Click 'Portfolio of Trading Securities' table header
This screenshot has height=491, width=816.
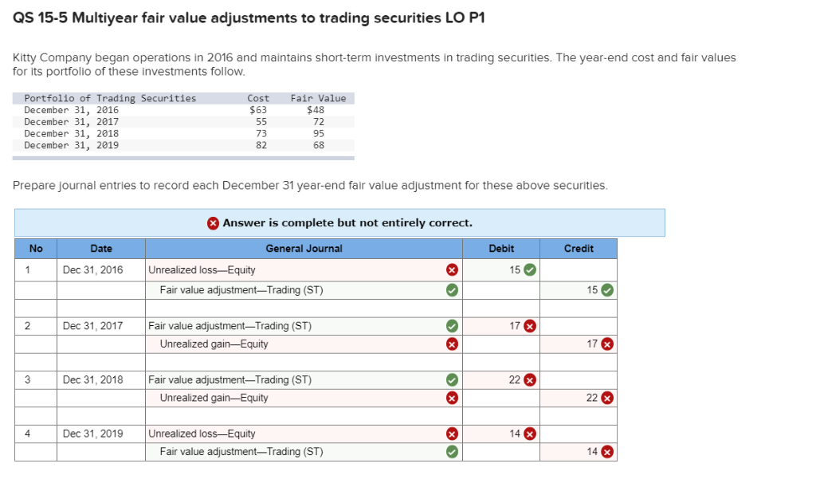point(110,98)
